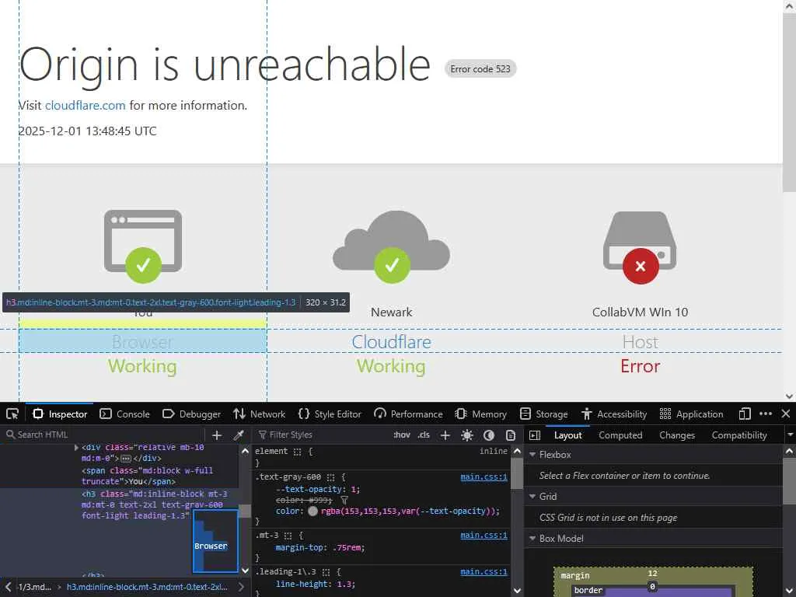Click markup panel scroll-up arrow

(245, 450)
